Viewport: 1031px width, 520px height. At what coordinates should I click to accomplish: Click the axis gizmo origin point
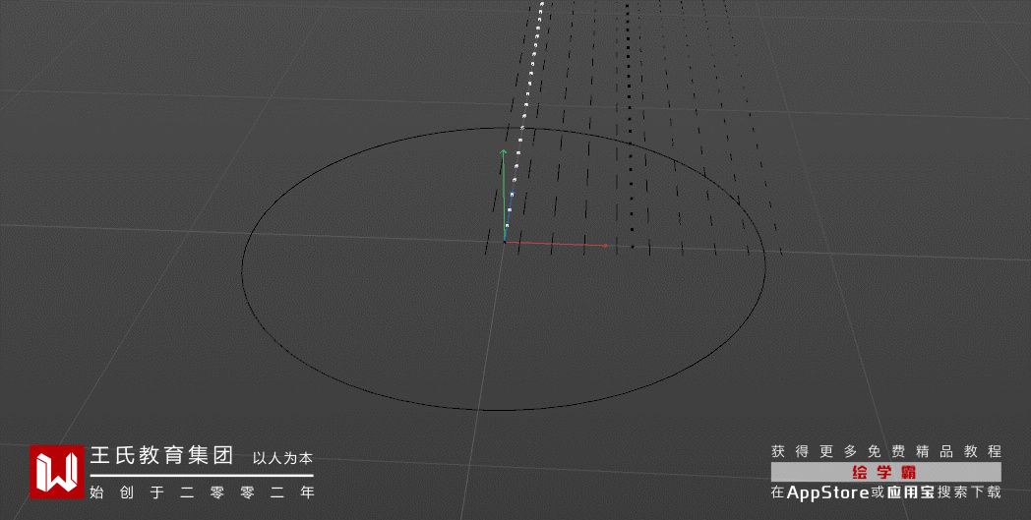pyautogui.click(x=505, y=242)
